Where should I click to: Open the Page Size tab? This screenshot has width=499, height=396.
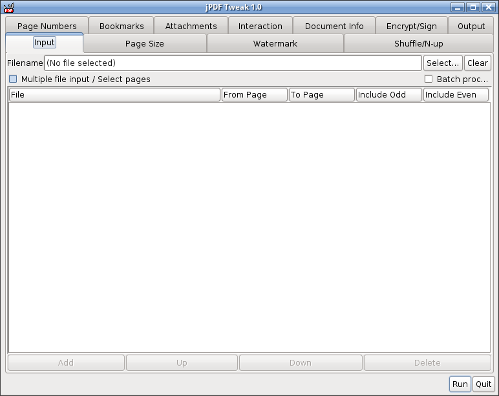pos(145,43)
